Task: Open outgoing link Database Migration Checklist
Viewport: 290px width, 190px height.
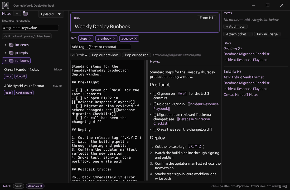Action: pyautogui.click(x=246, y=54)
